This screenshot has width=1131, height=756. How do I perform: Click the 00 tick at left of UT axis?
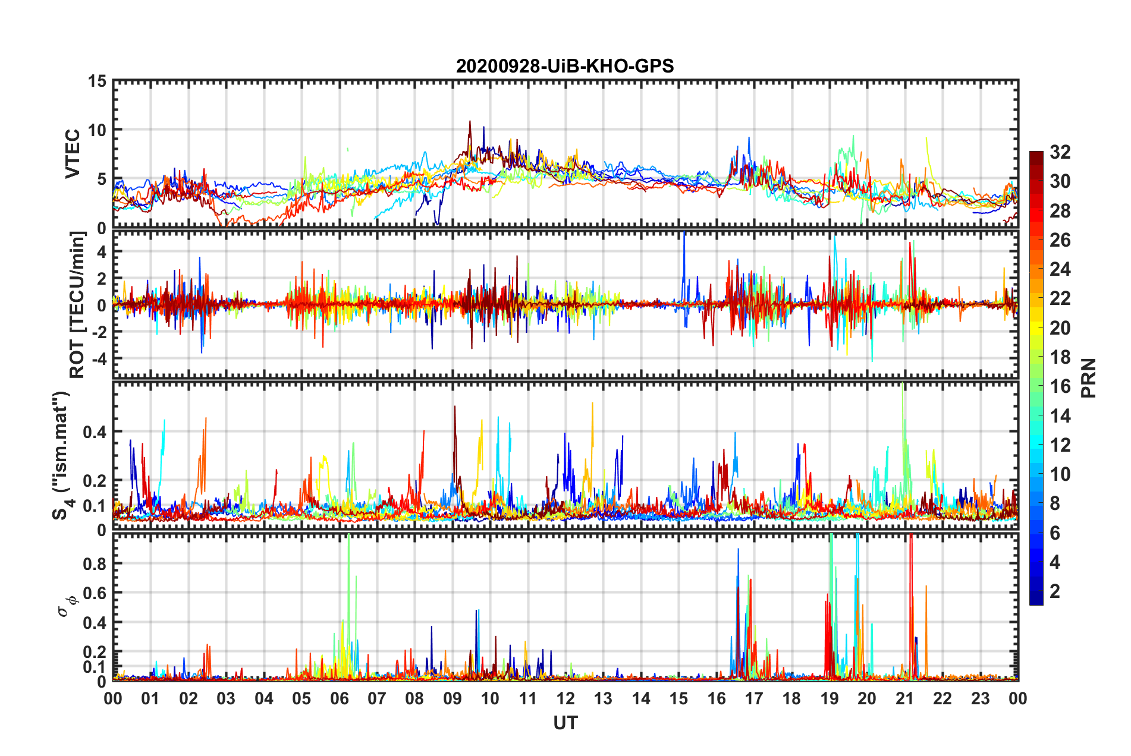(x=113, y=698)
